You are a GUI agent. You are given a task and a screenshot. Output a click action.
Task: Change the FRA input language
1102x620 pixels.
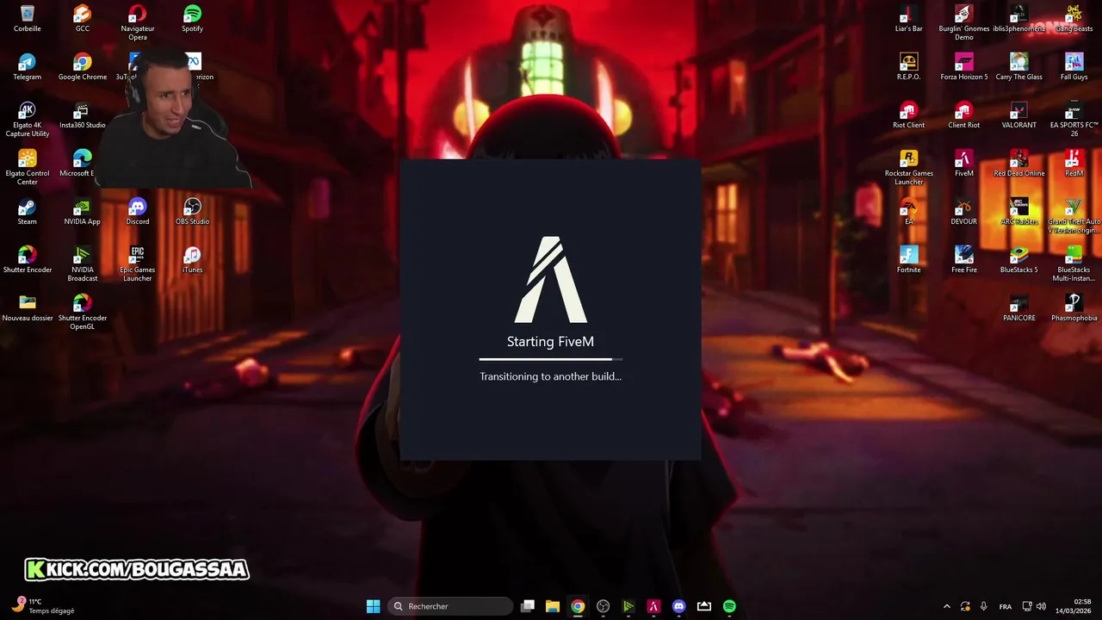point(1006,606)
